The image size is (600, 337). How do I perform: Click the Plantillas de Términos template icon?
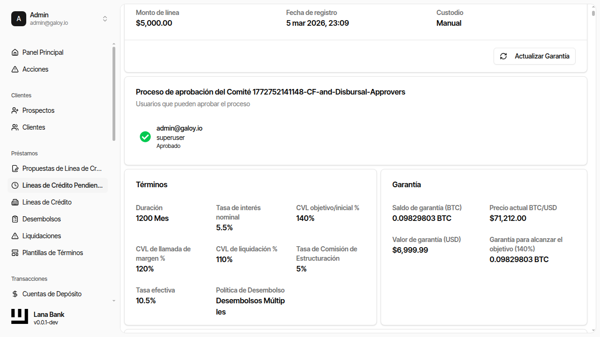point(15,253)
